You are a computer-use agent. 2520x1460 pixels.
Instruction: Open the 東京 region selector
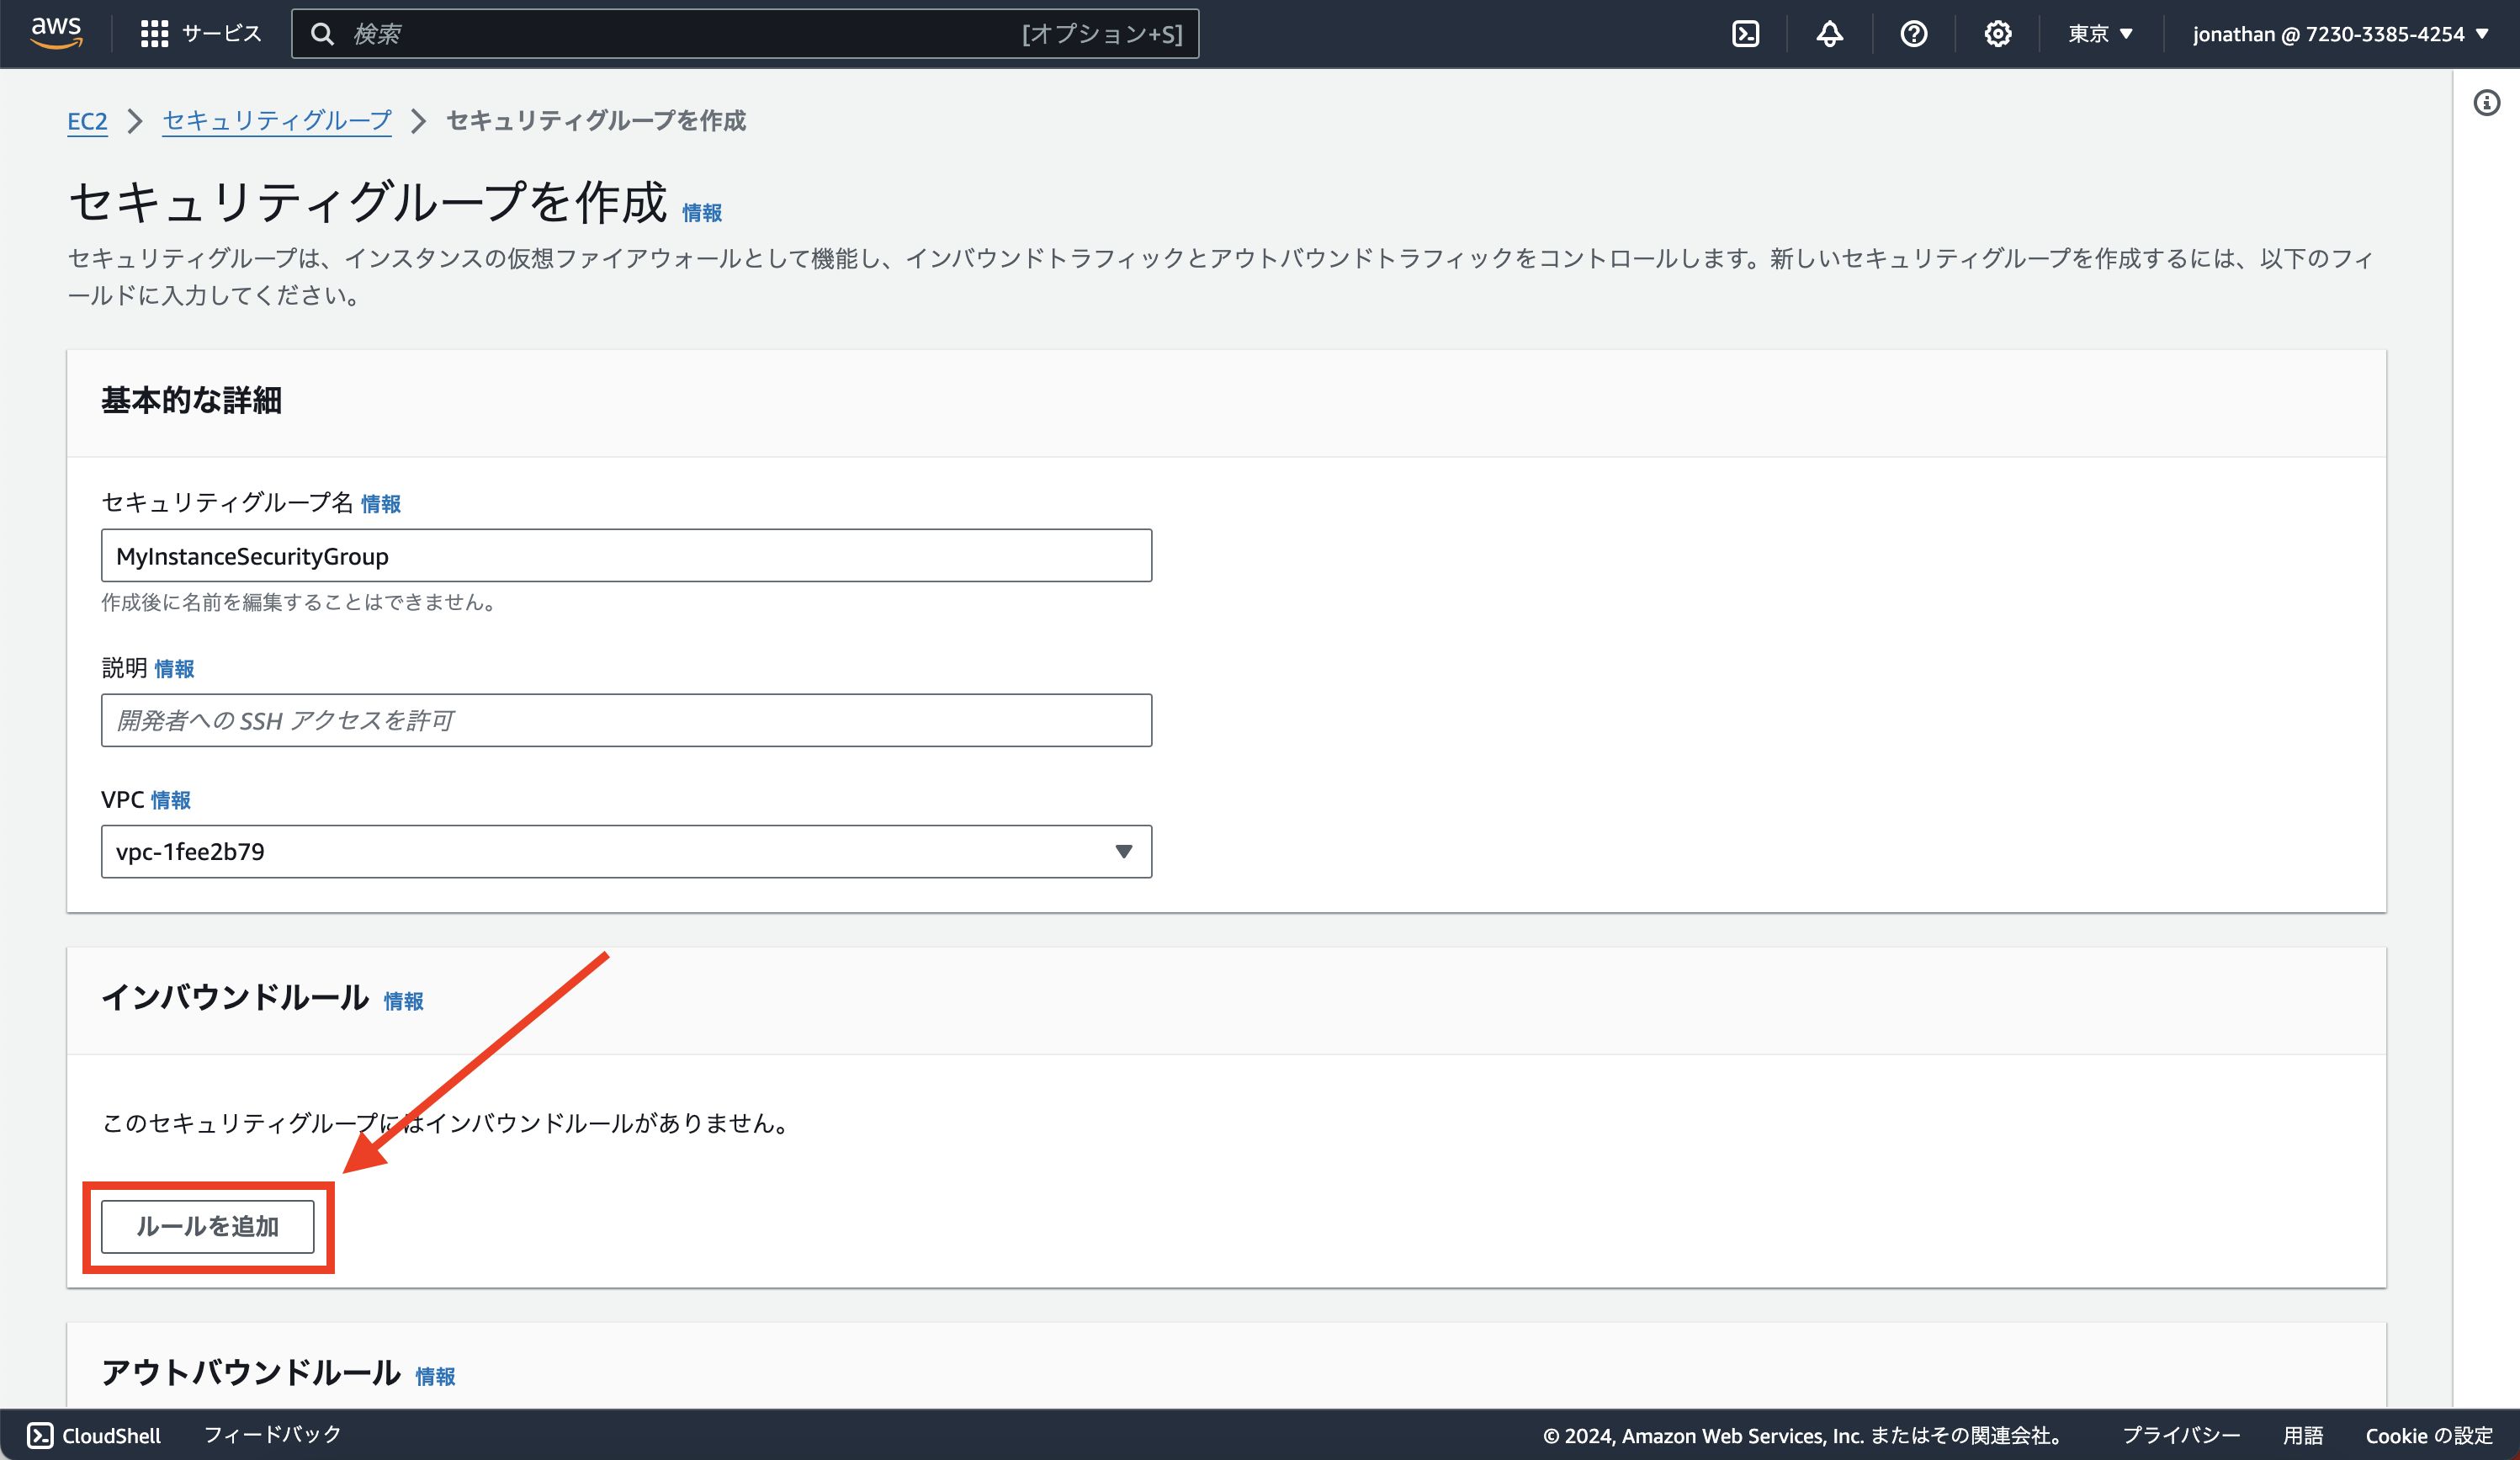(2099, 33)
